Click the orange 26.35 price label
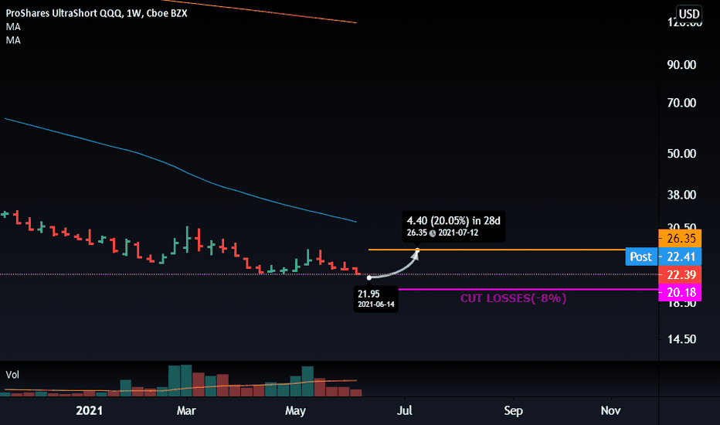The image size is (720, 425). pos(680,239)
